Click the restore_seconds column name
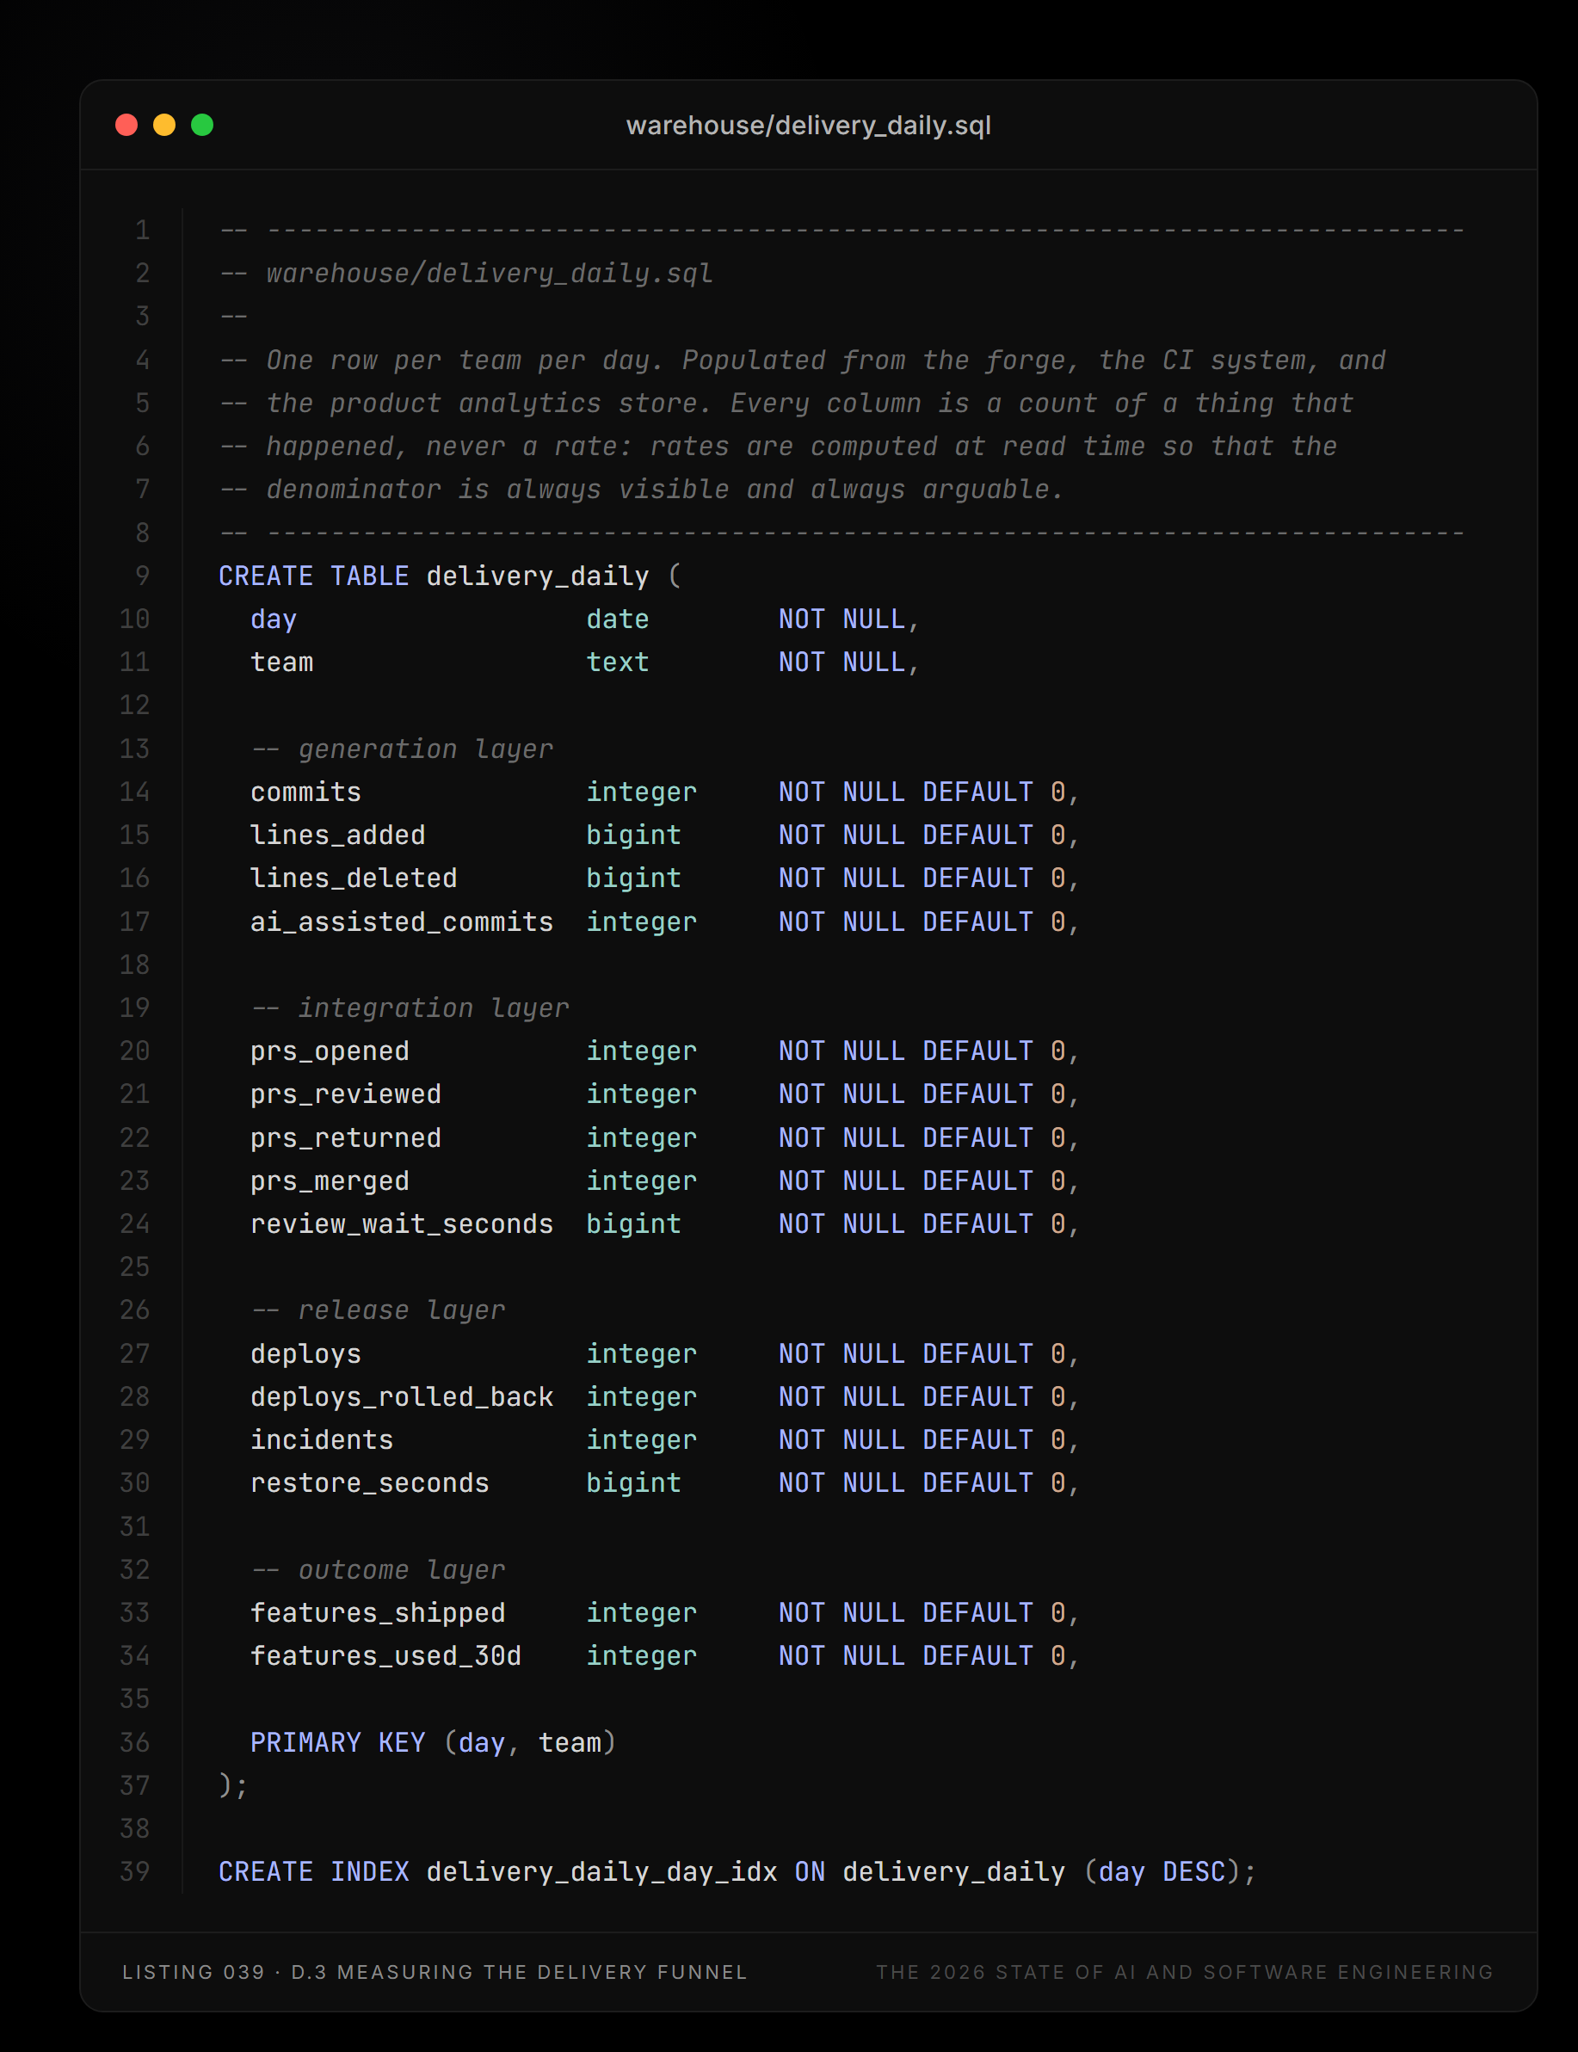The width and height of the screenshot is (1578, 2052). [x=370, y=1483]
